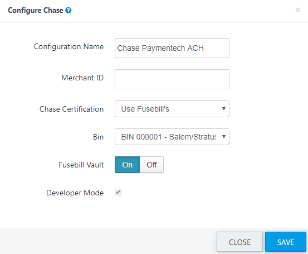The height and width of the screenshot is (254, 308).
Task: Focus the empty Merchant ID field
Action: tap(172, 79)
